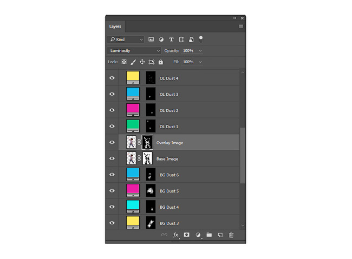Select the OL Dust 2 layer name

pyautogui.click(x=169, y=110)
